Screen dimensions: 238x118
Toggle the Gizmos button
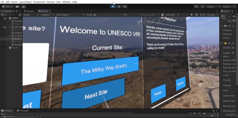(x=211, y=15)
